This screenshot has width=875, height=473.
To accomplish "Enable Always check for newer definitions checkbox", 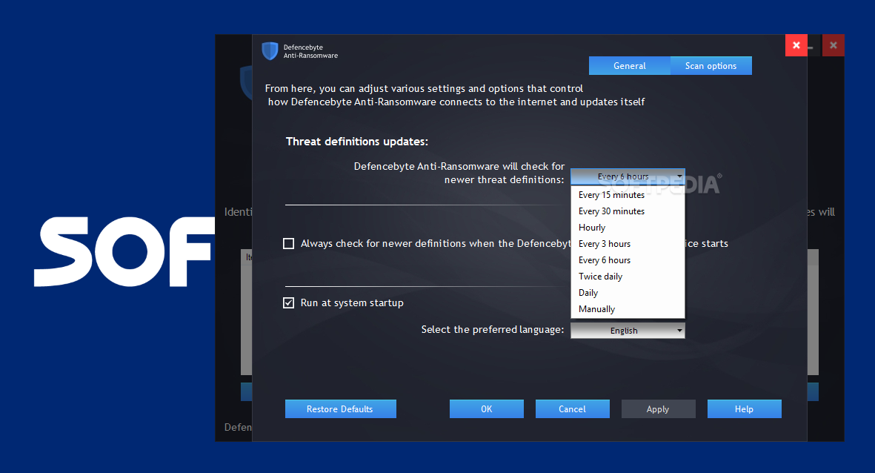I will [x=288, y=243].
